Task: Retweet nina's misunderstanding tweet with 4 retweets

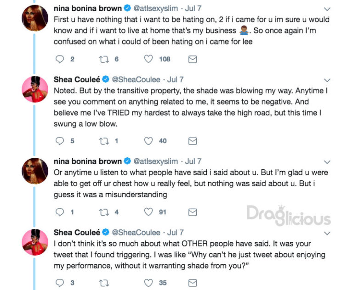Action: click(x=104, y=212)
